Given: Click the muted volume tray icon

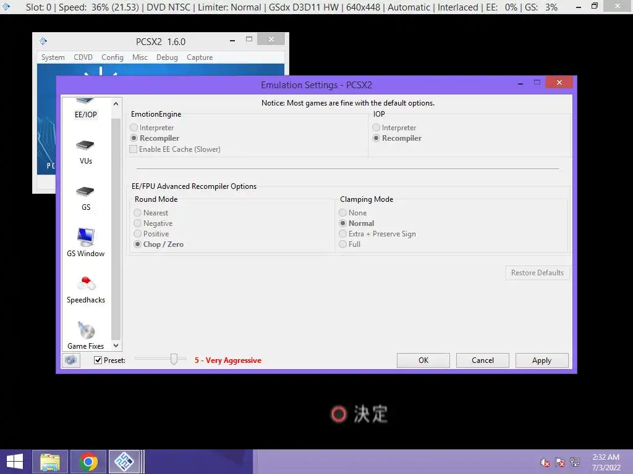Looking at the screenshot, I should pos(545,462).
